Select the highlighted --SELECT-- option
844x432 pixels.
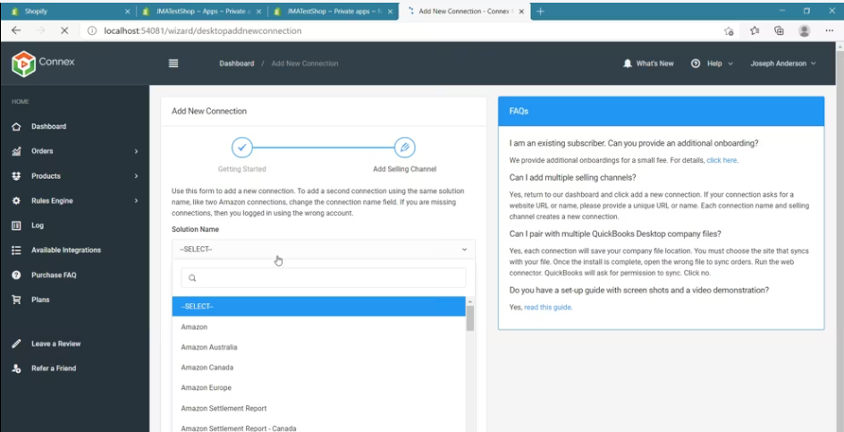pos(318,307)
